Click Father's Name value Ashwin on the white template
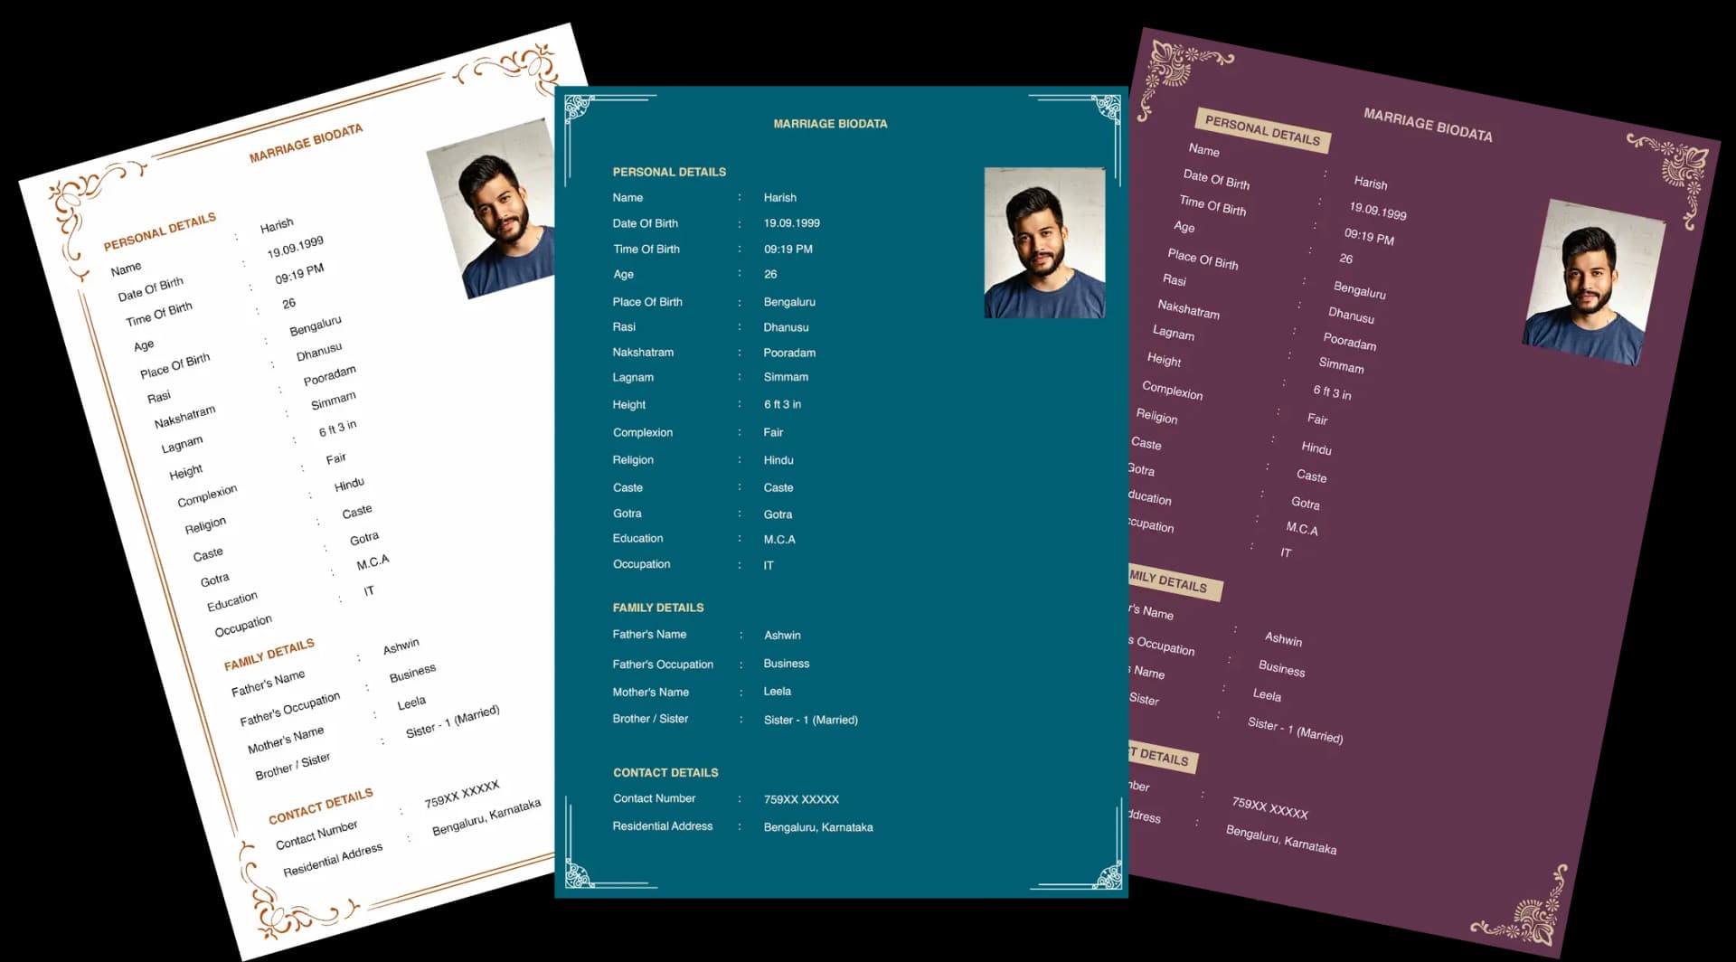The image size is (1736, 962). (401, 645)
